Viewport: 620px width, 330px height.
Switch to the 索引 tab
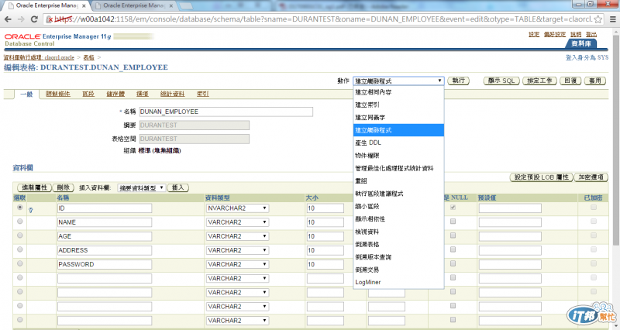click(x=203, y=94)
